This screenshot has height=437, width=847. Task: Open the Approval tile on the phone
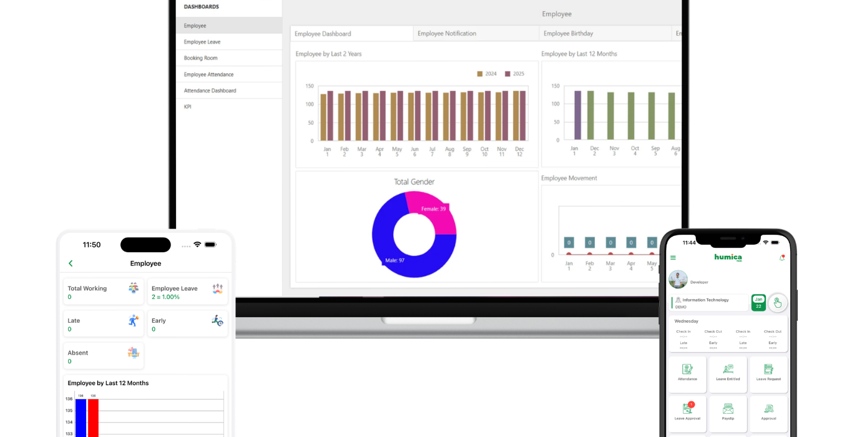point(768,414)
